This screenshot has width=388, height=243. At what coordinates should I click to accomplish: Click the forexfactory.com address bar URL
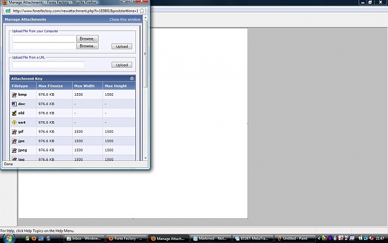[x=75, y=11]
